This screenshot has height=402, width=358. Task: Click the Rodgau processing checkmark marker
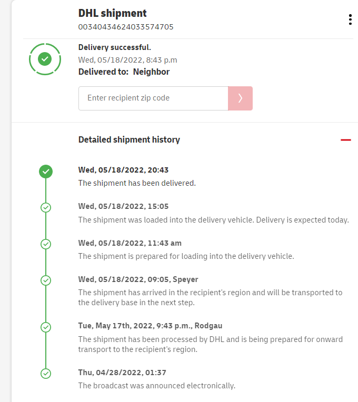(46, 327)
